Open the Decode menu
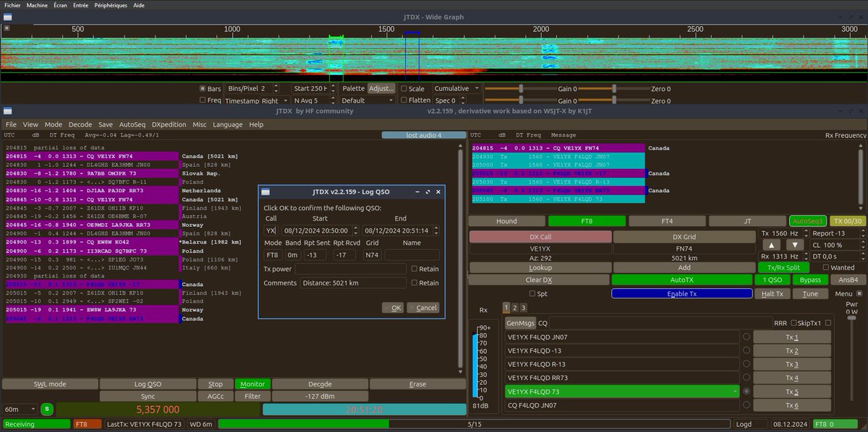The image size is (868, 432). (81, 124)
